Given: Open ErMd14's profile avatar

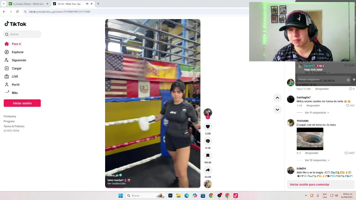Looking at the screenshot, I should pyautogui.click(x=291, y=171).
